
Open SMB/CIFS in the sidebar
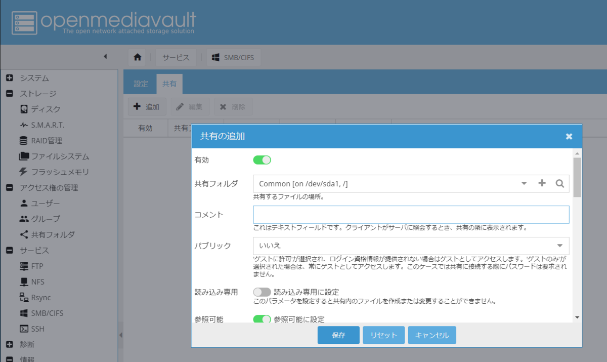[x=41, y=313]
